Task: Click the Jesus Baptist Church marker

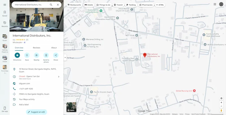Action: (x=132, y=10)
